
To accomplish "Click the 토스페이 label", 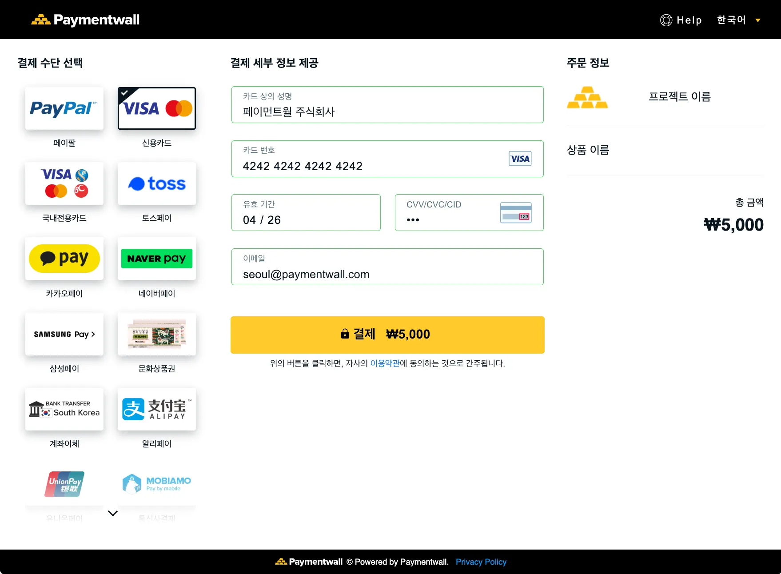I will (x=157, y=218).
